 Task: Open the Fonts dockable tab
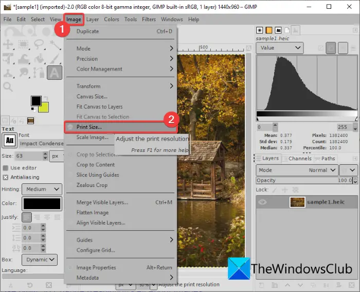coord(278,30)
